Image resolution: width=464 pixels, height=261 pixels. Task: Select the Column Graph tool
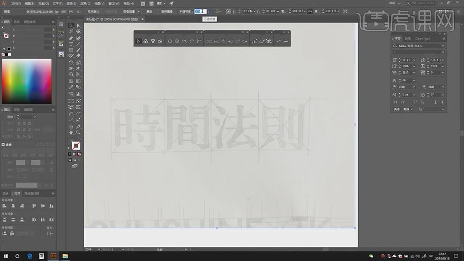click(x=78, y=94)
